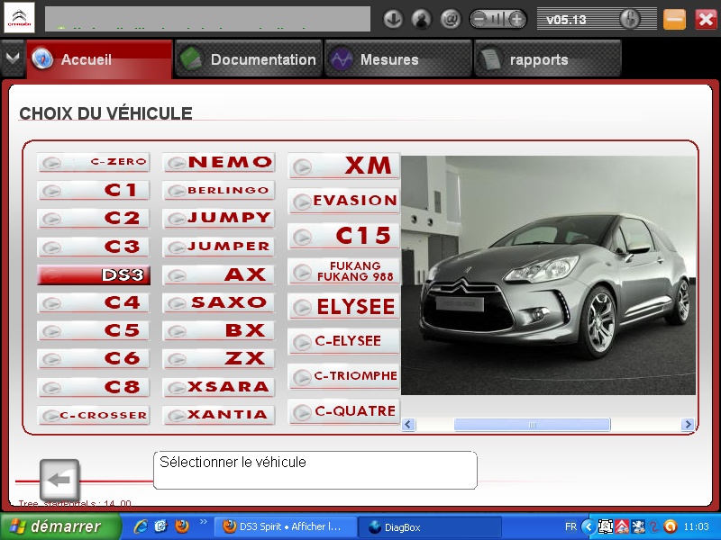Screen dimensions: 721x540
Task: Launch Firefox from quick launch
Action: (x=182, y=526)
